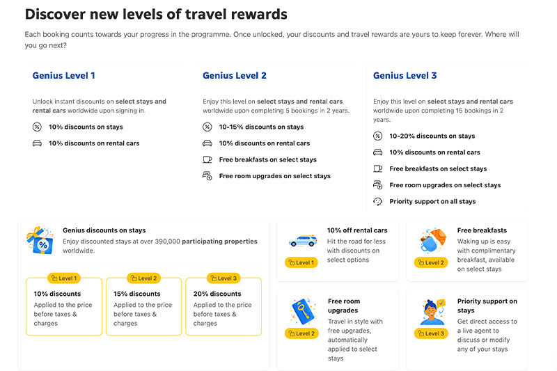Click the car icon under Genius Level 3

tap(378, 152)
